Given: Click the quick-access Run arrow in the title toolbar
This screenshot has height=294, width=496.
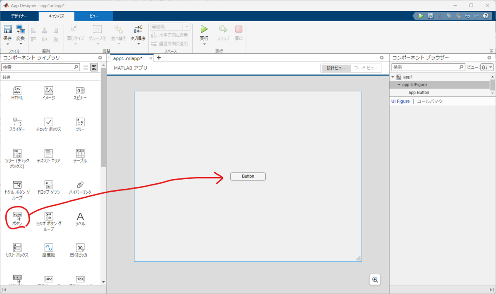Looking at the screenshot, I should pyautogui.click(x=421, y=16).
